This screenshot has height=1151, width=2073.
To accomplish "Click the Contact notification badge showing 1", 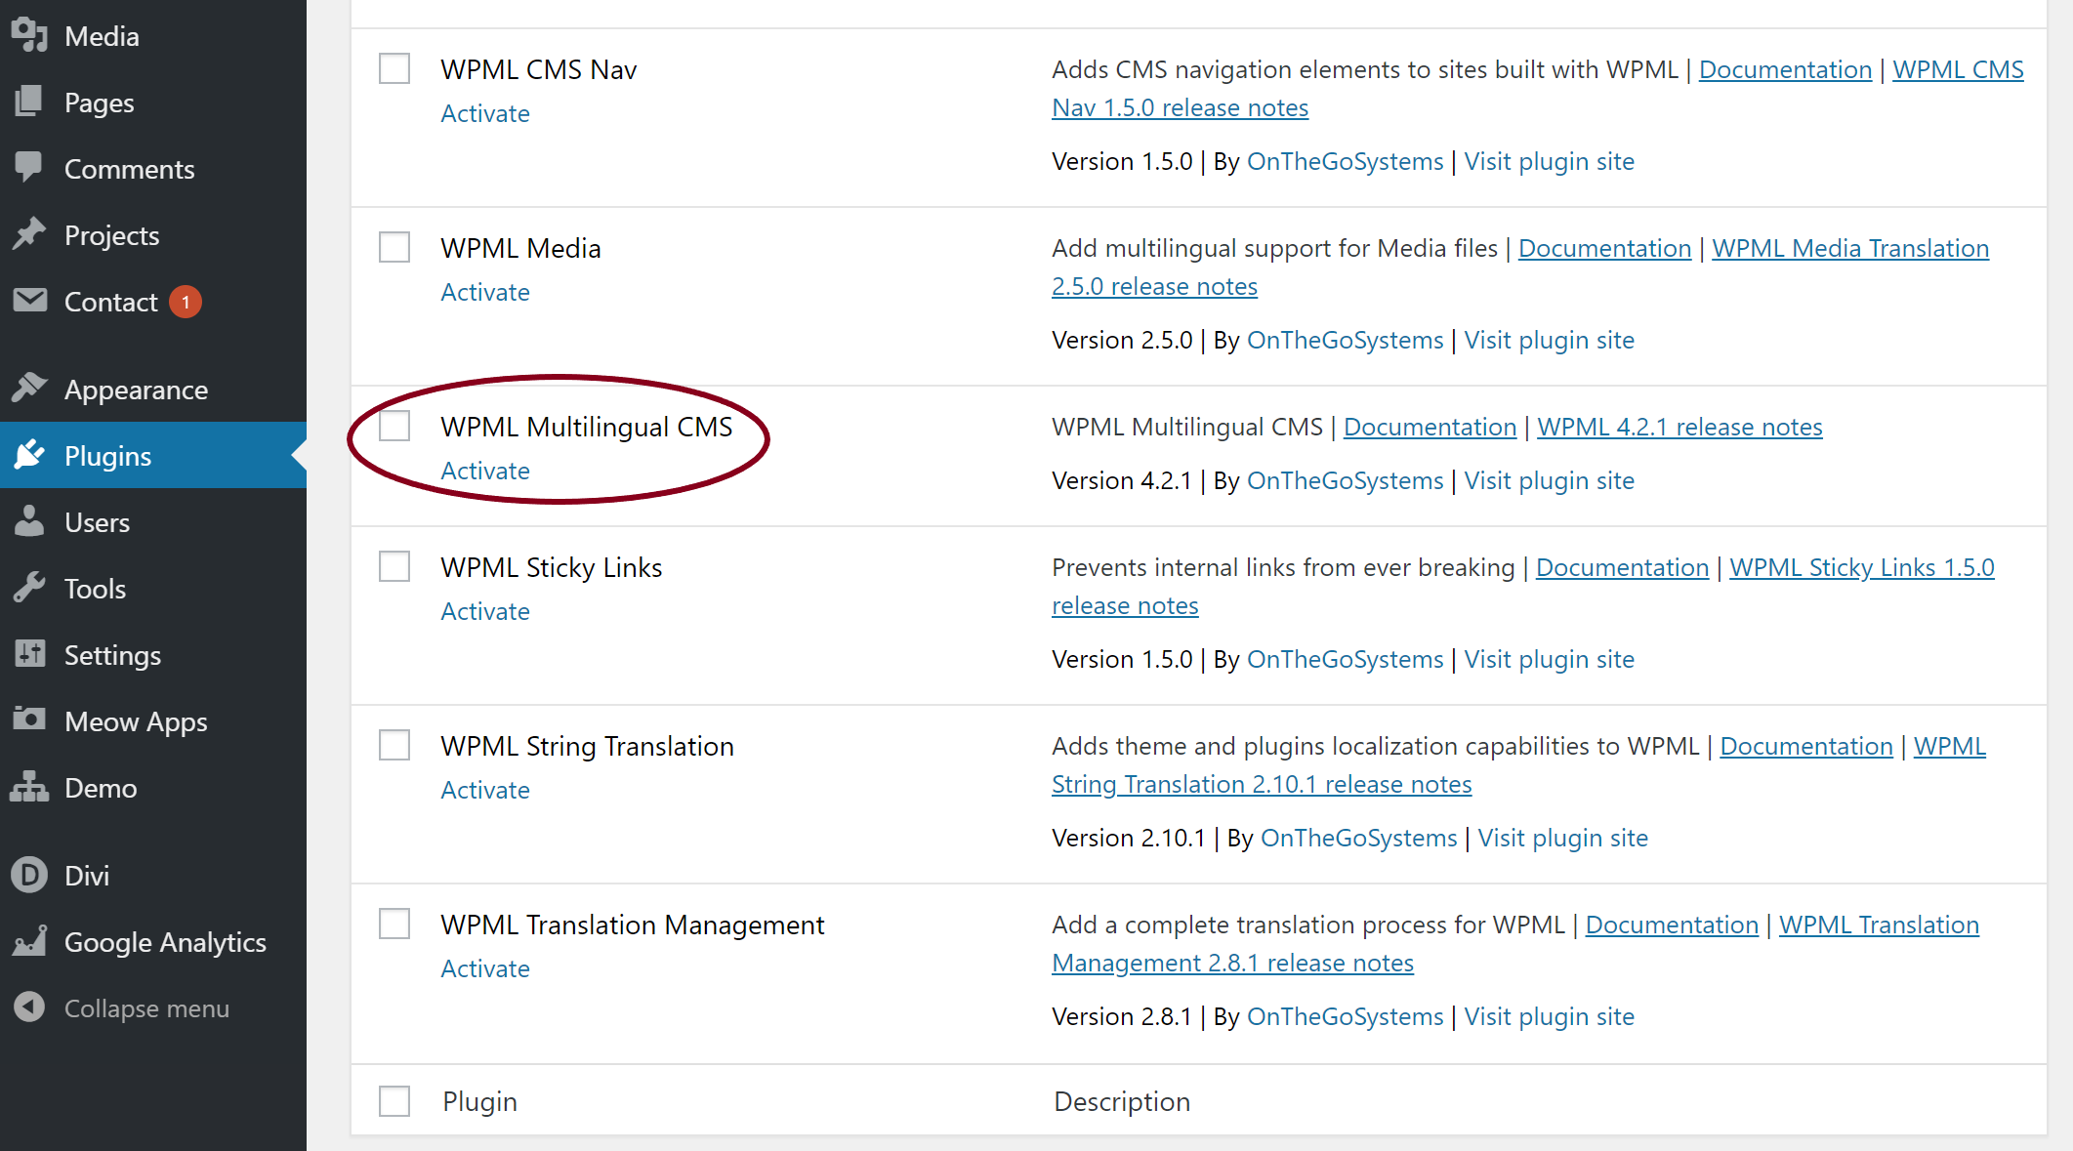I will [x=186, y=302].
